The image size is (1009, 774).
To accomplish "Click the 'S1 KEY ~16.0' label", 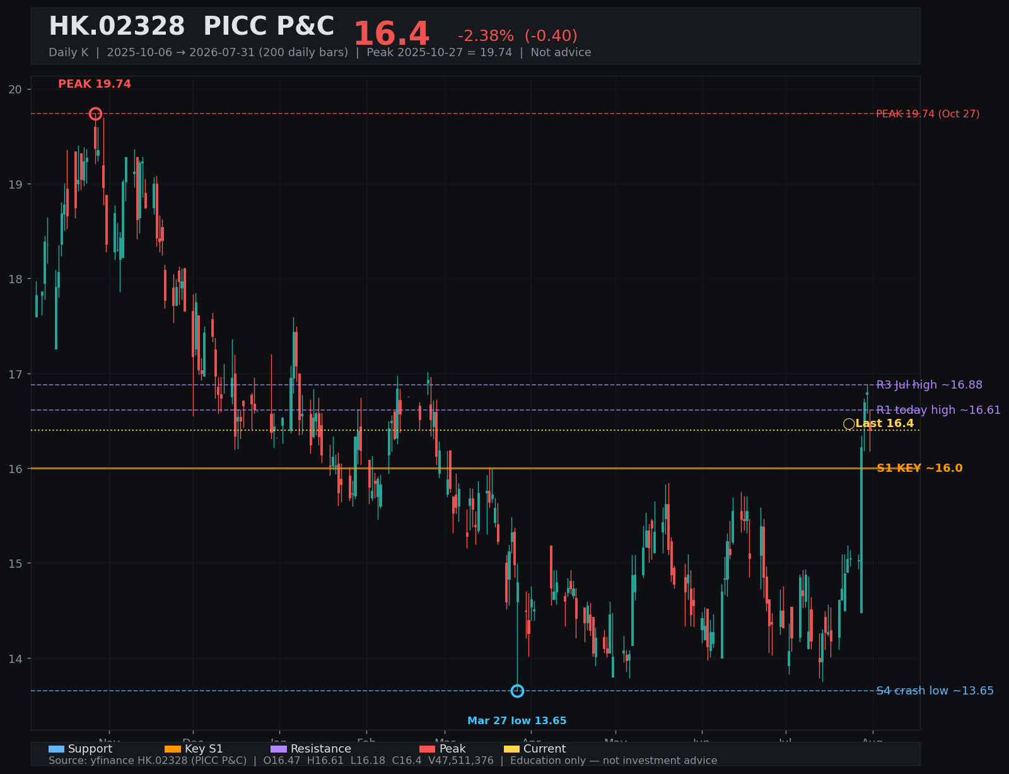I will [919, 468].
